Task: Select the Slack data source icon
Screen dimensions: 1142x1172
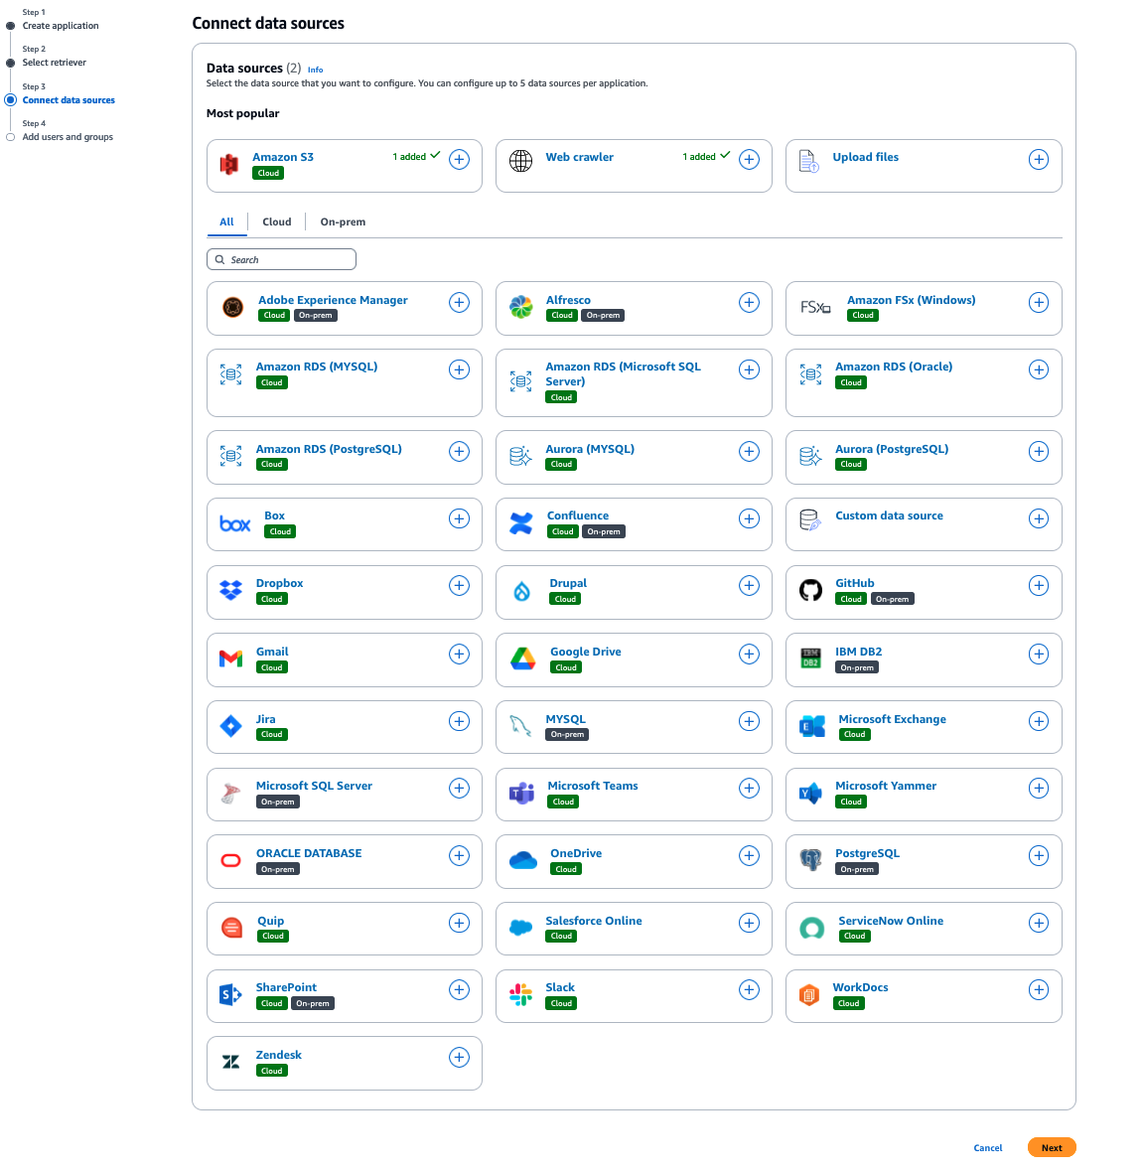Action: (521, 990)
